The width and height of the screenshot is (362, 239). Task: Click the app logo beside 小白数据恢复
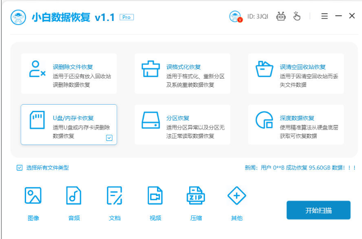click(x=18, y=17)
